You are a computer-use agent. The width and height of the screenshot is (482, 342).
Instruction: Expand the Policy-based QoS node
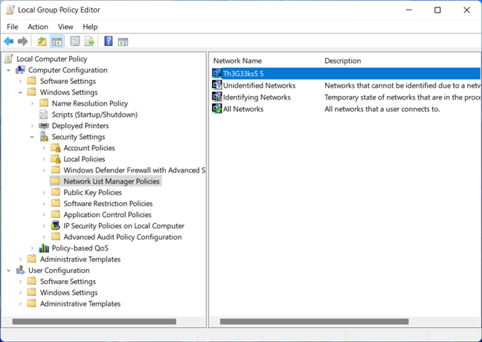tap(32, 248)
